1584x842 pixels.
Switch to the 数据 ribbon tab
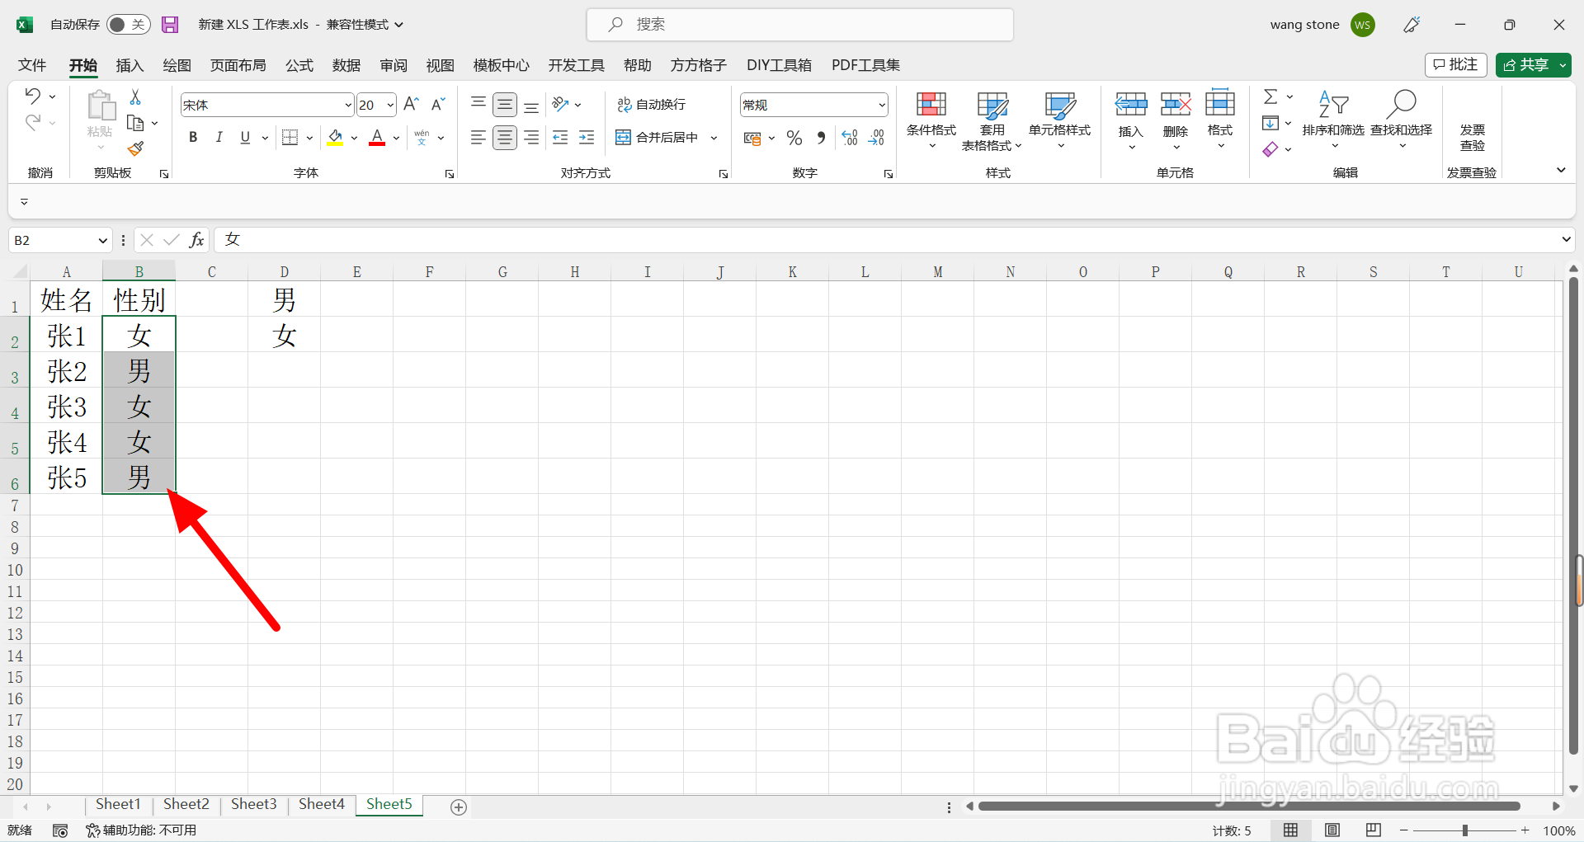pos(346,65)
